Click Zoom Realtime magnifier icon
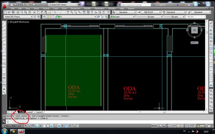215x134 pixels. point(71,12)
